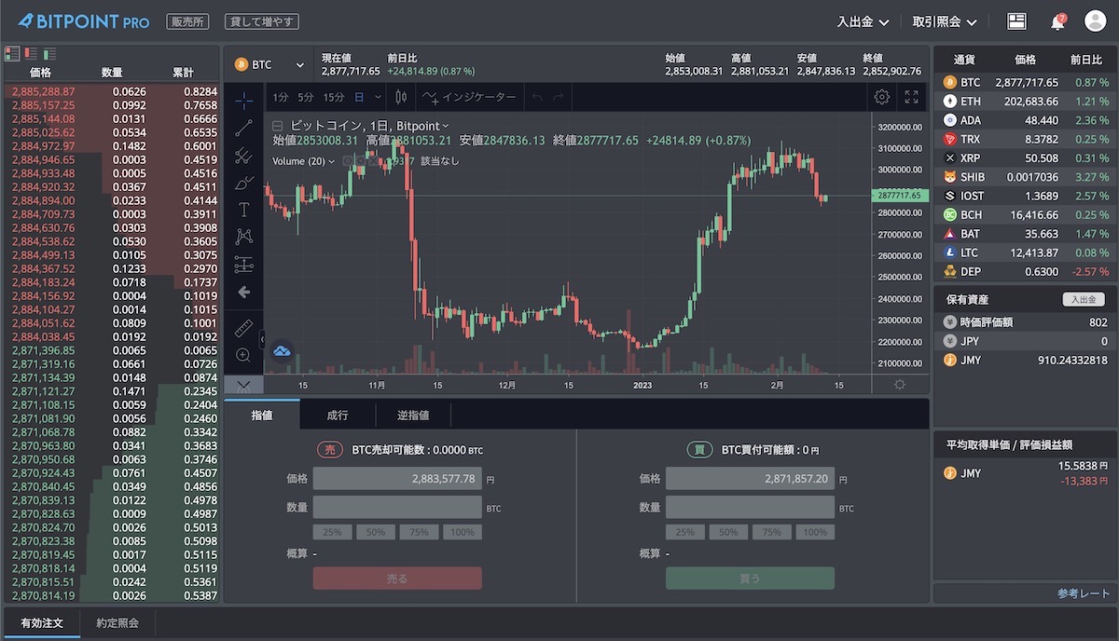Expand the 取引照会 menu
The width and height of the screenshot is (1119, 641).
coord(945,21)
